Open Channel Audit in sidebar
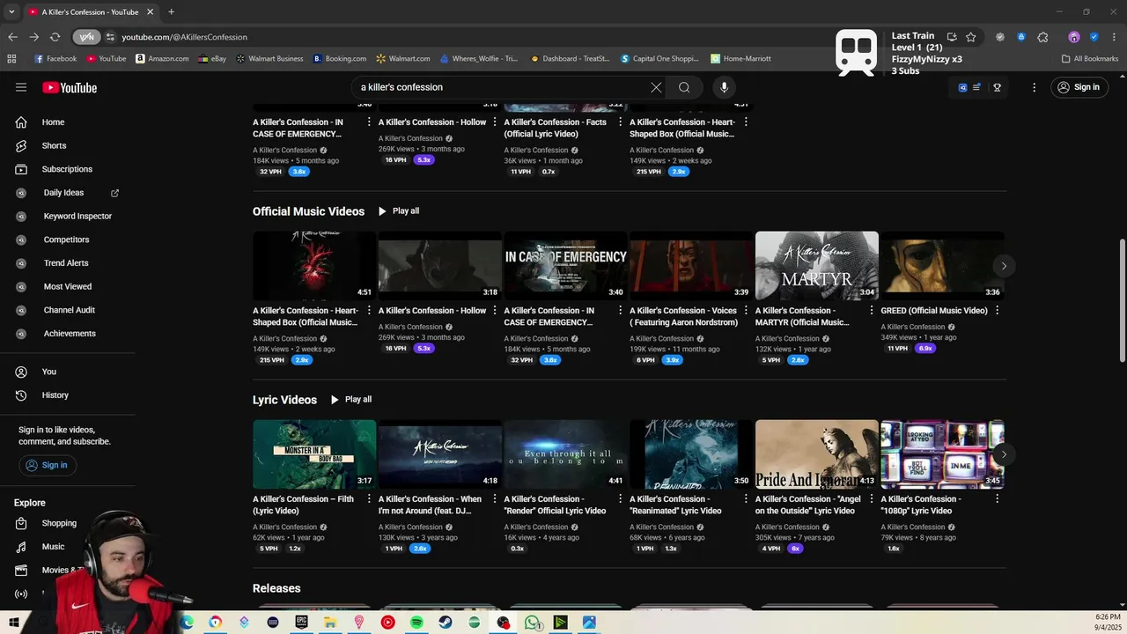Viewport: 1127px width, 634px height. click(x=69, y=310)
